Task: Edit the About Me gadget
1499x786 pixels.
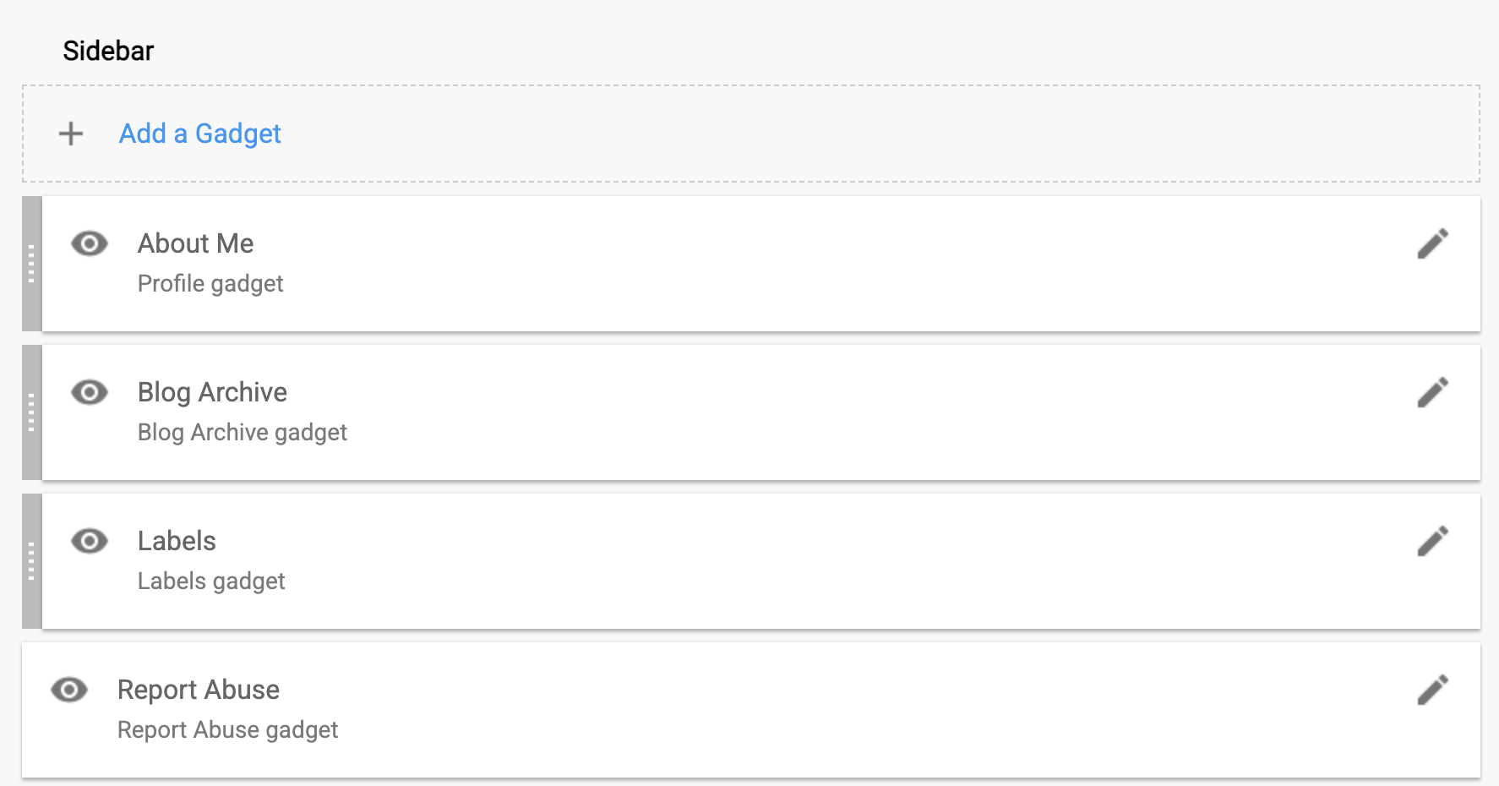Action: tap(1434, 243)
